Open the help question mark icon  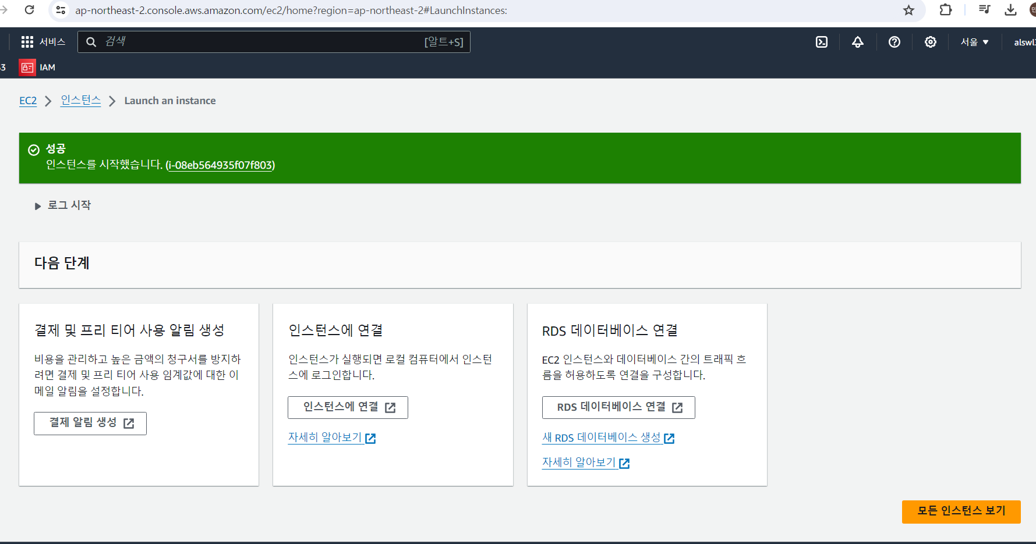894,42
